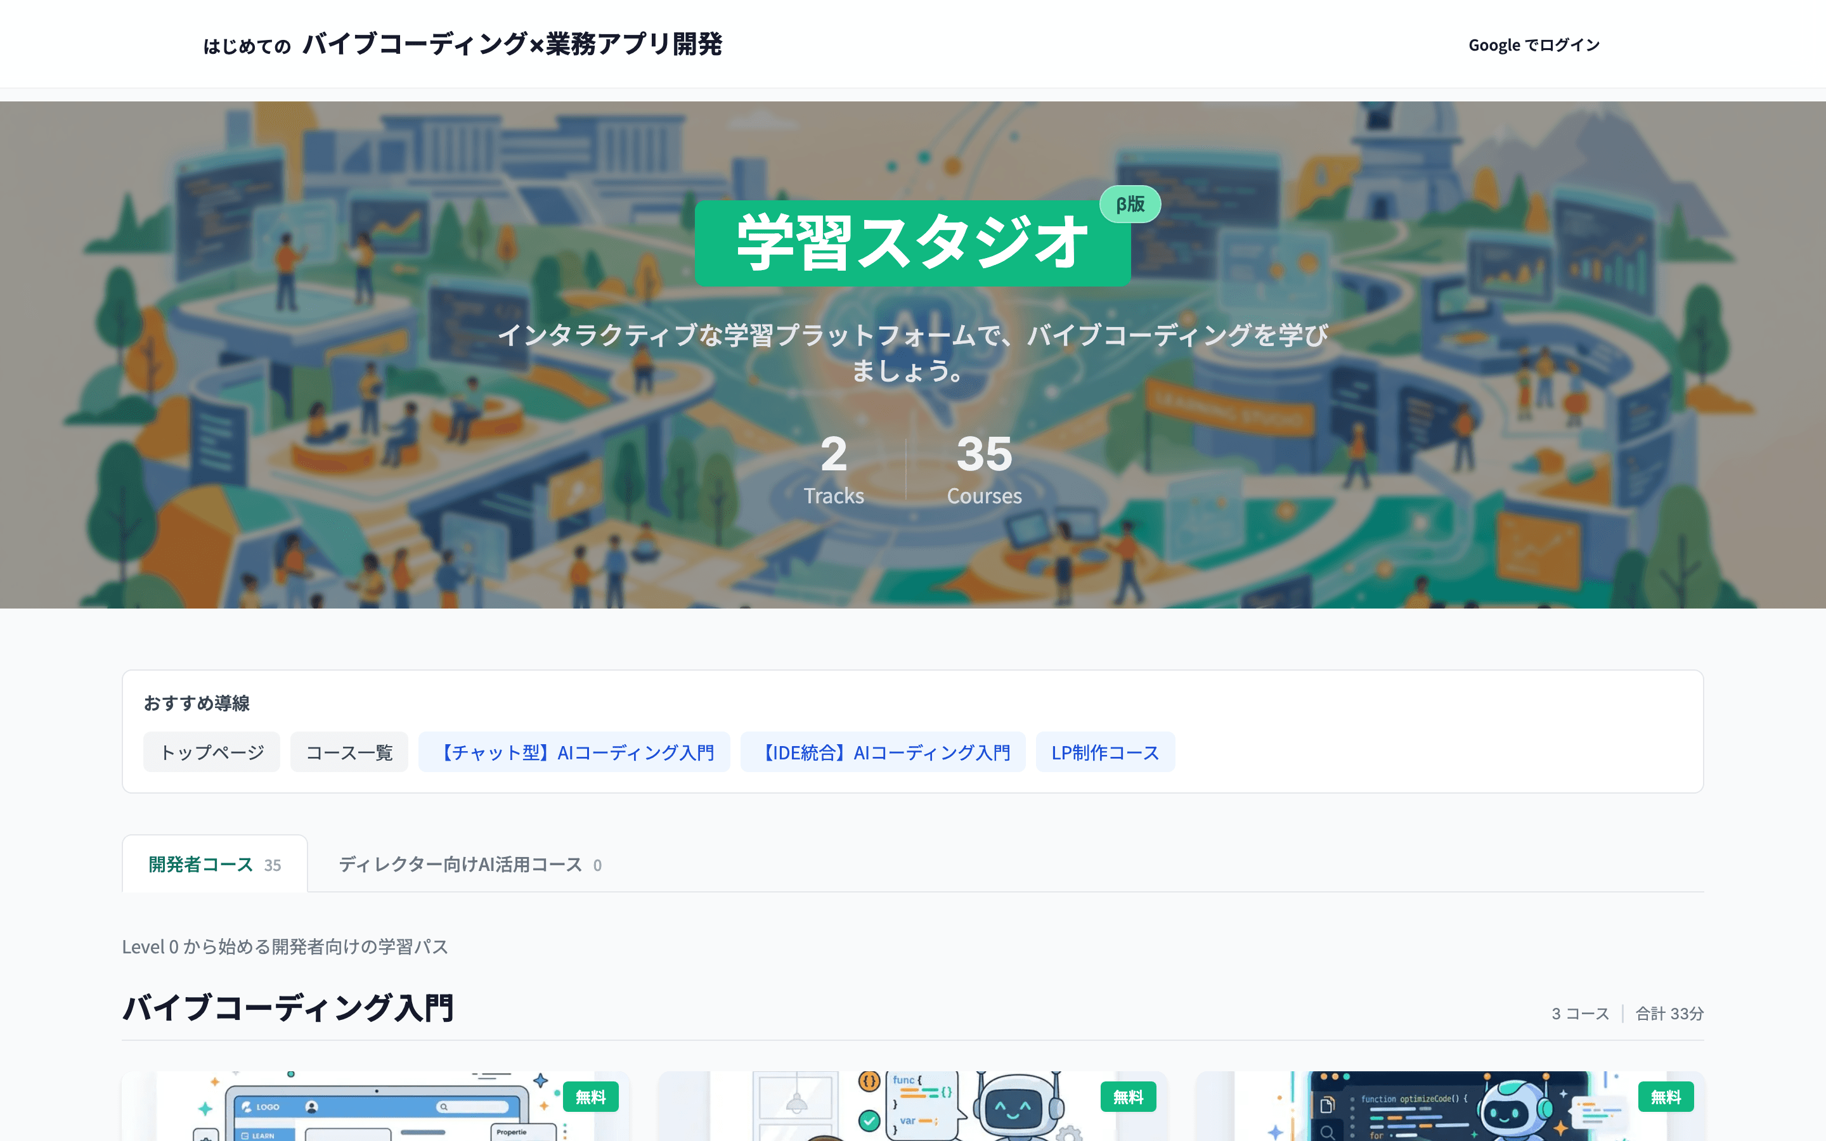Click the 合計 33分 duration text
1826x1141 pixels.
(x=1669, y=1014)
